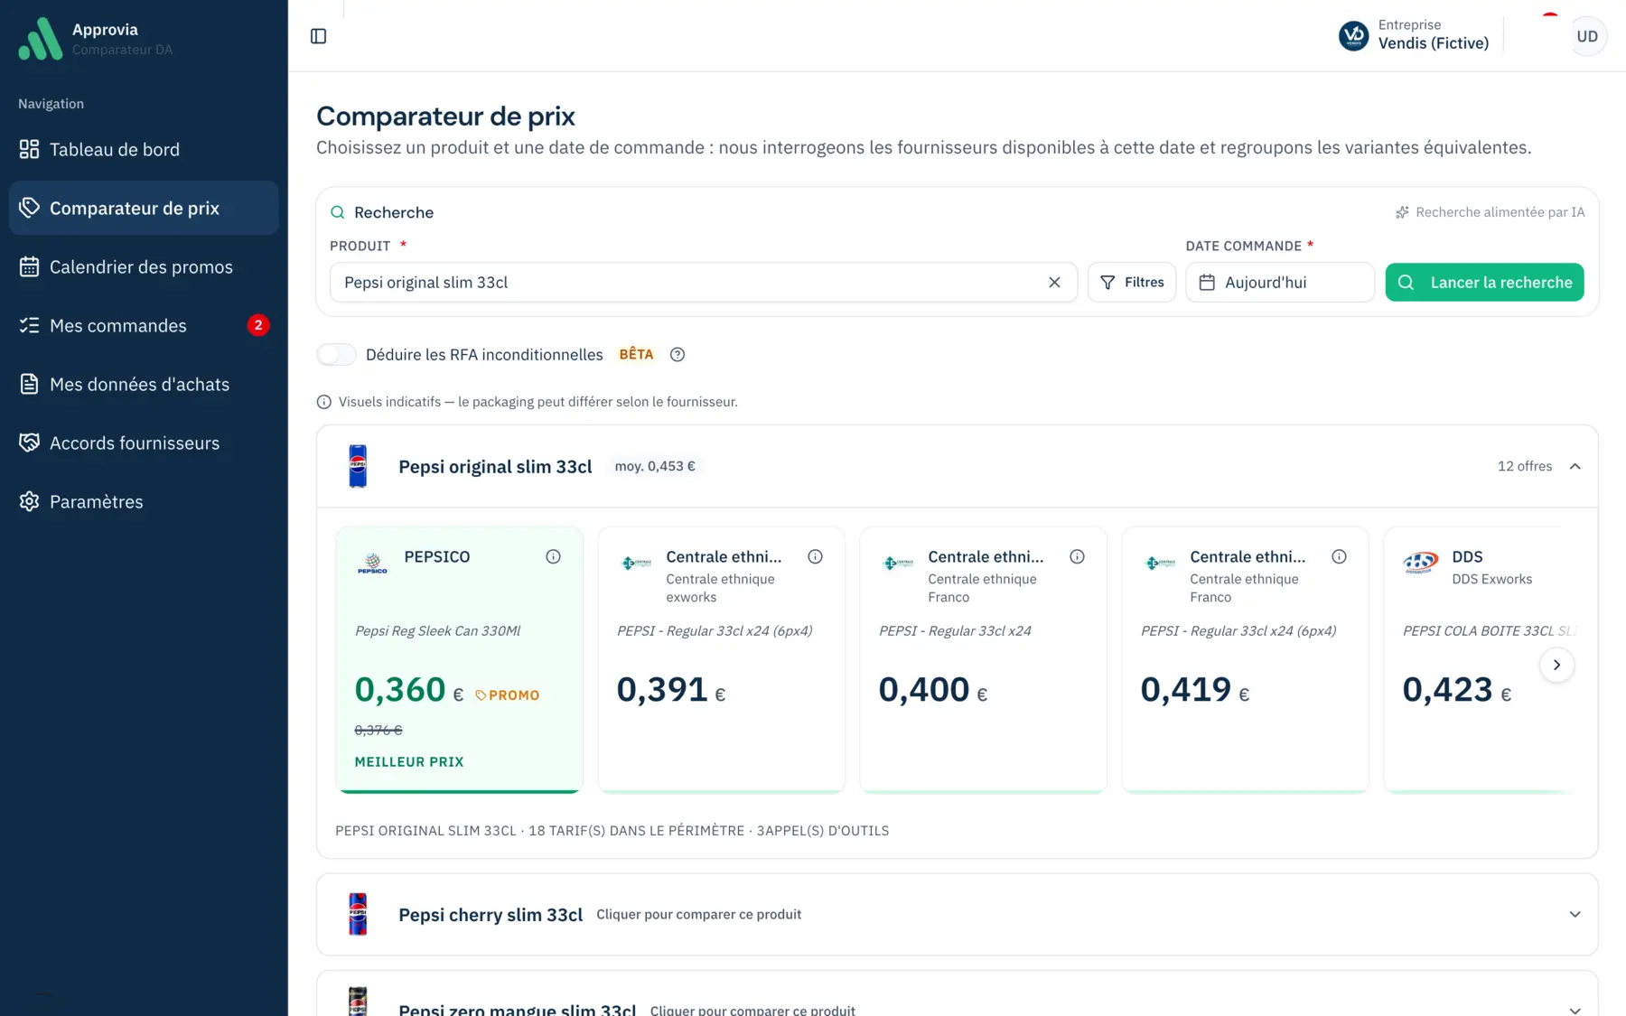Expand the Pepsi zero mangue slim section
The height and width of the screenshot is (1016, 1626).
tap(1575, 1010)
